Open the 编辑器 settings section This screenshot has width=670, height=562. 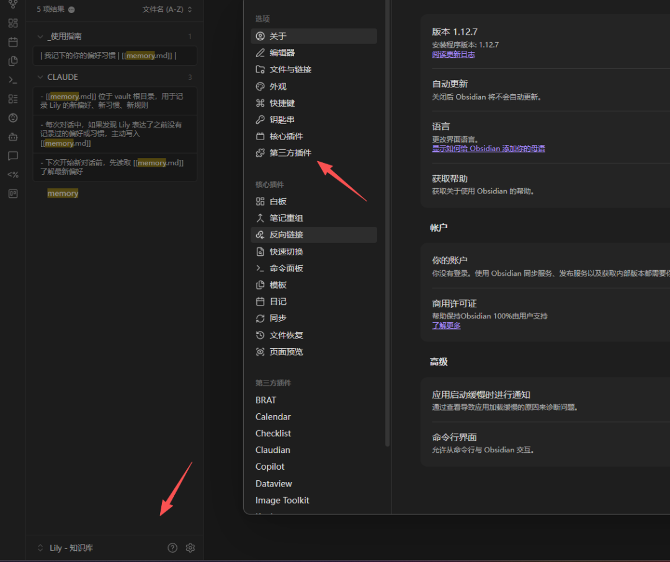pos(314,53)
